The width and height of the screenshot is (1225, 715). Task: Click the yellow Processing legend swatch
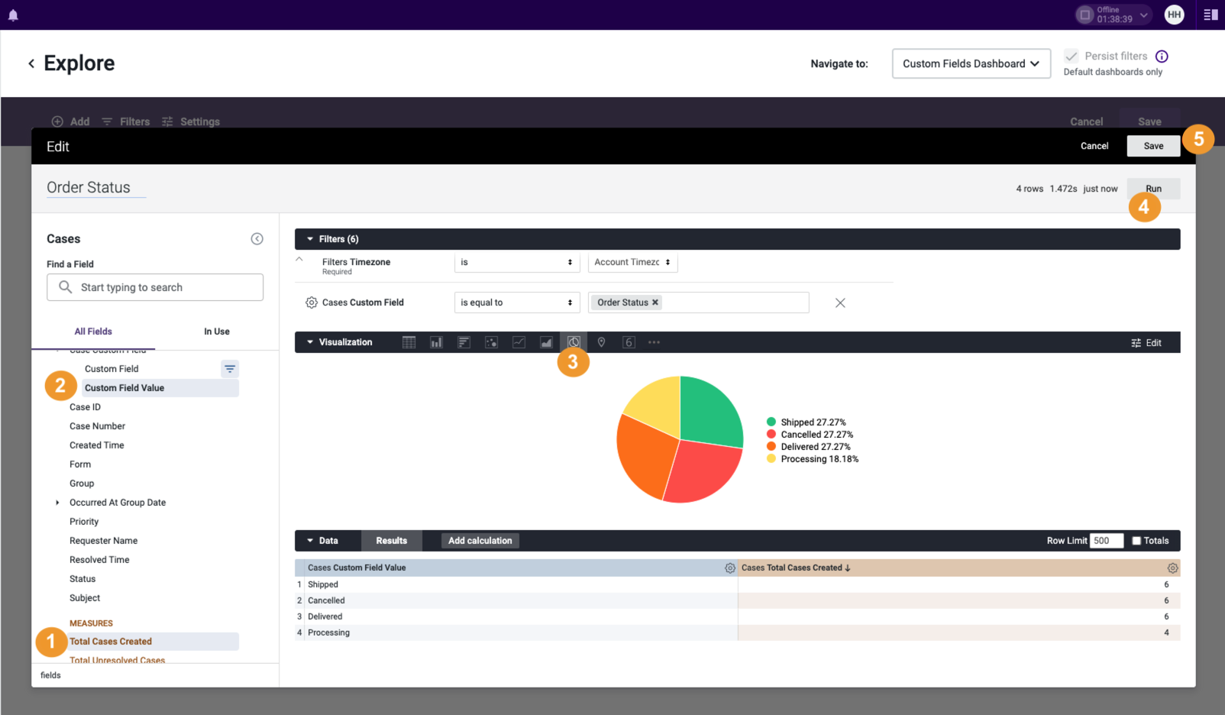point(771,458)
